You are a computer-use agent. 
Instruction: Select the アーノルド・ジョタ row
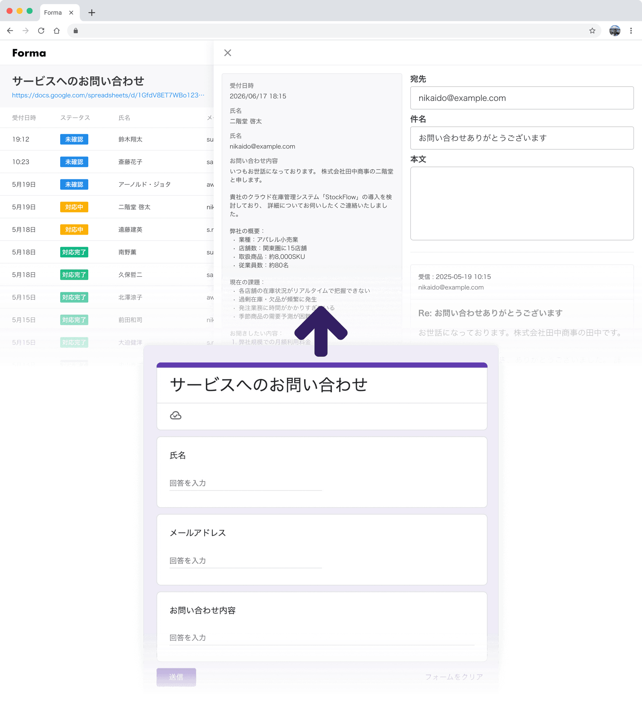pyautogui.click(x=107, y=185)
